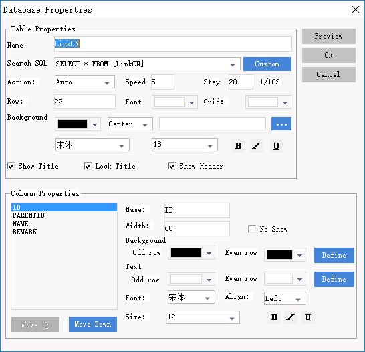Toggle bold in Table Properties font row

238,146
